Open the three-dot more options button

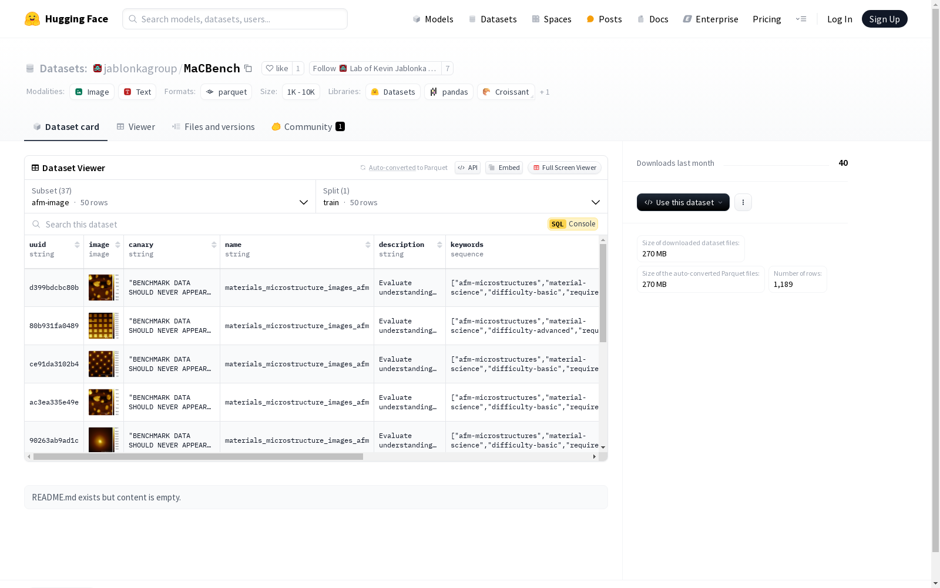pos(743,202)
